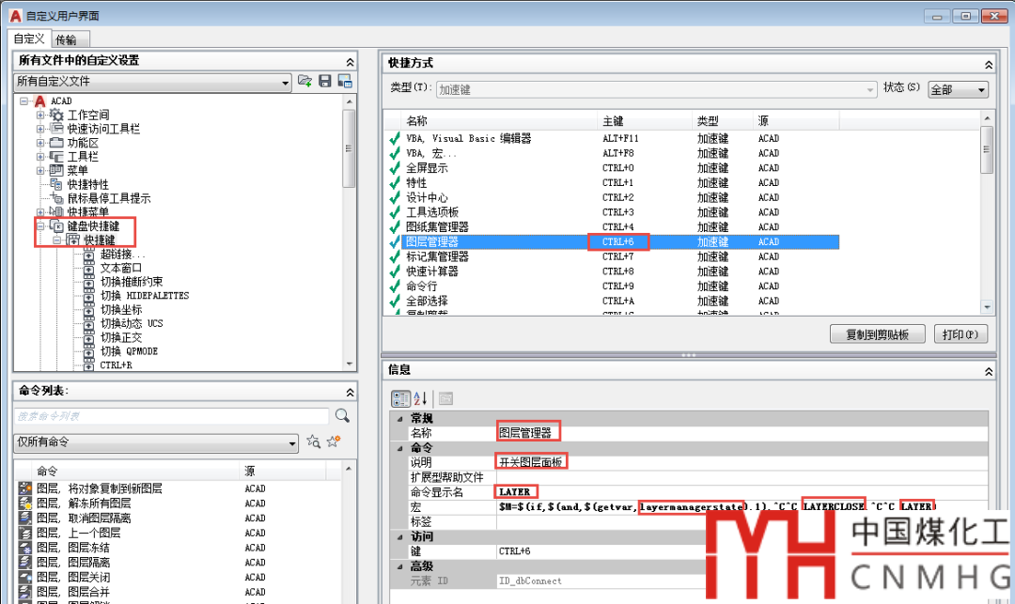Image resolution: width=1015 pixels, height=604 pixels.
Task: Collapse the 访问 property group
Action: [x=400, y=536]
